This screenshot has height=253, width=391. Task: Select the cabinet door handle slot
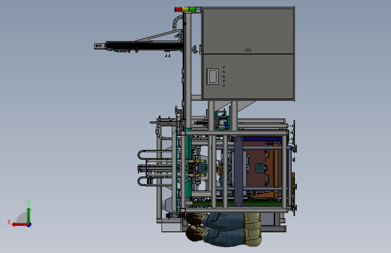[248, 50]
